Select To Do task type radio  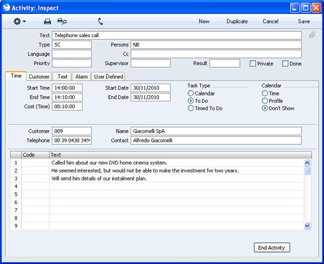191,101
